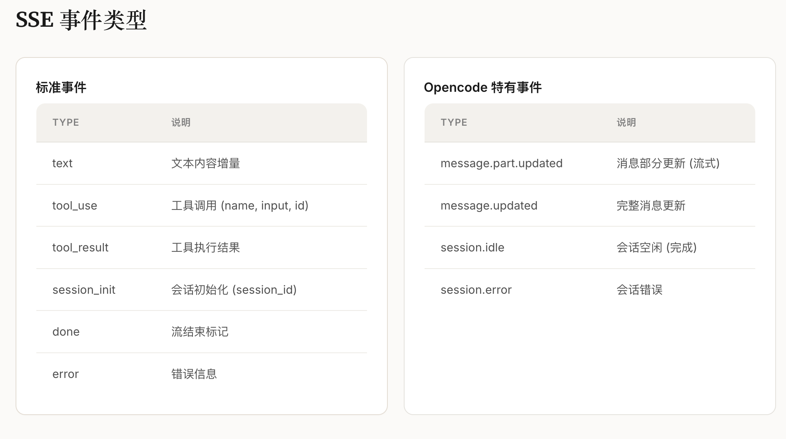Click TYPE header in Opencode table

click(x=454, y=123)
